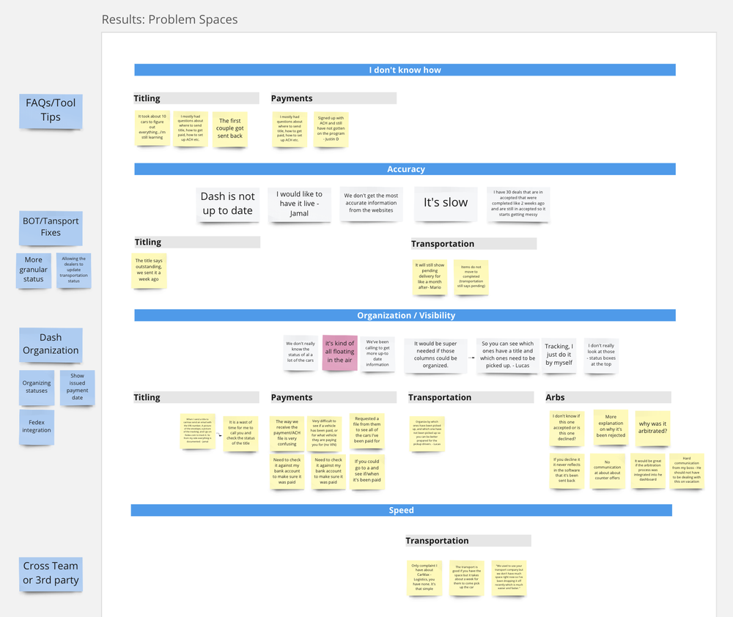Select 'It took about 10 cars to figure out' note

pyautogui.click(x=152, y=128)
